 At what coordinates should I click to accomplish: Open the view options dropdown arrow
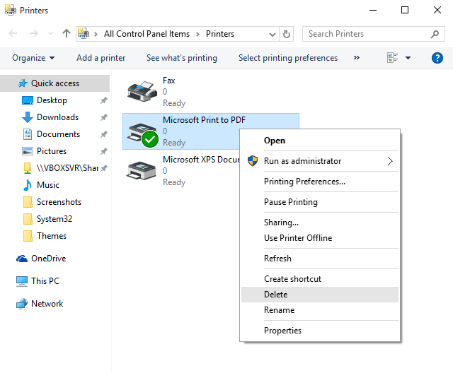click(408, 58)
